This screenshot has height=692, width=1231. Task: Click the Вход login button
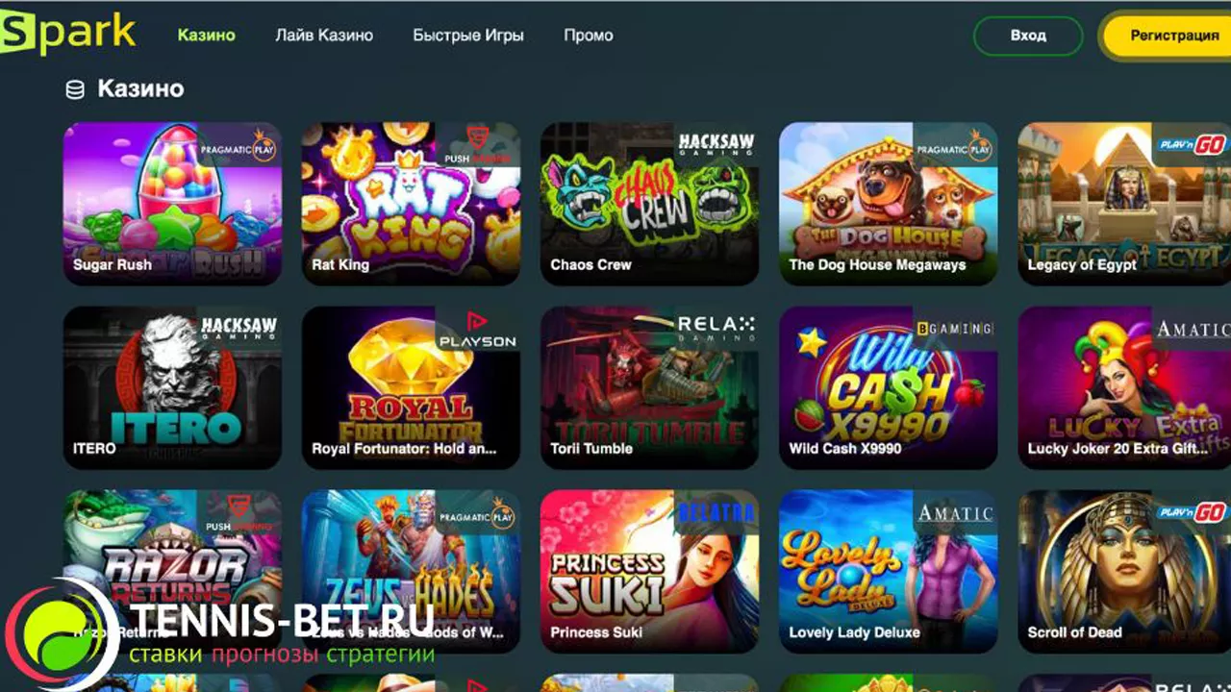(x=1028, y=36)
